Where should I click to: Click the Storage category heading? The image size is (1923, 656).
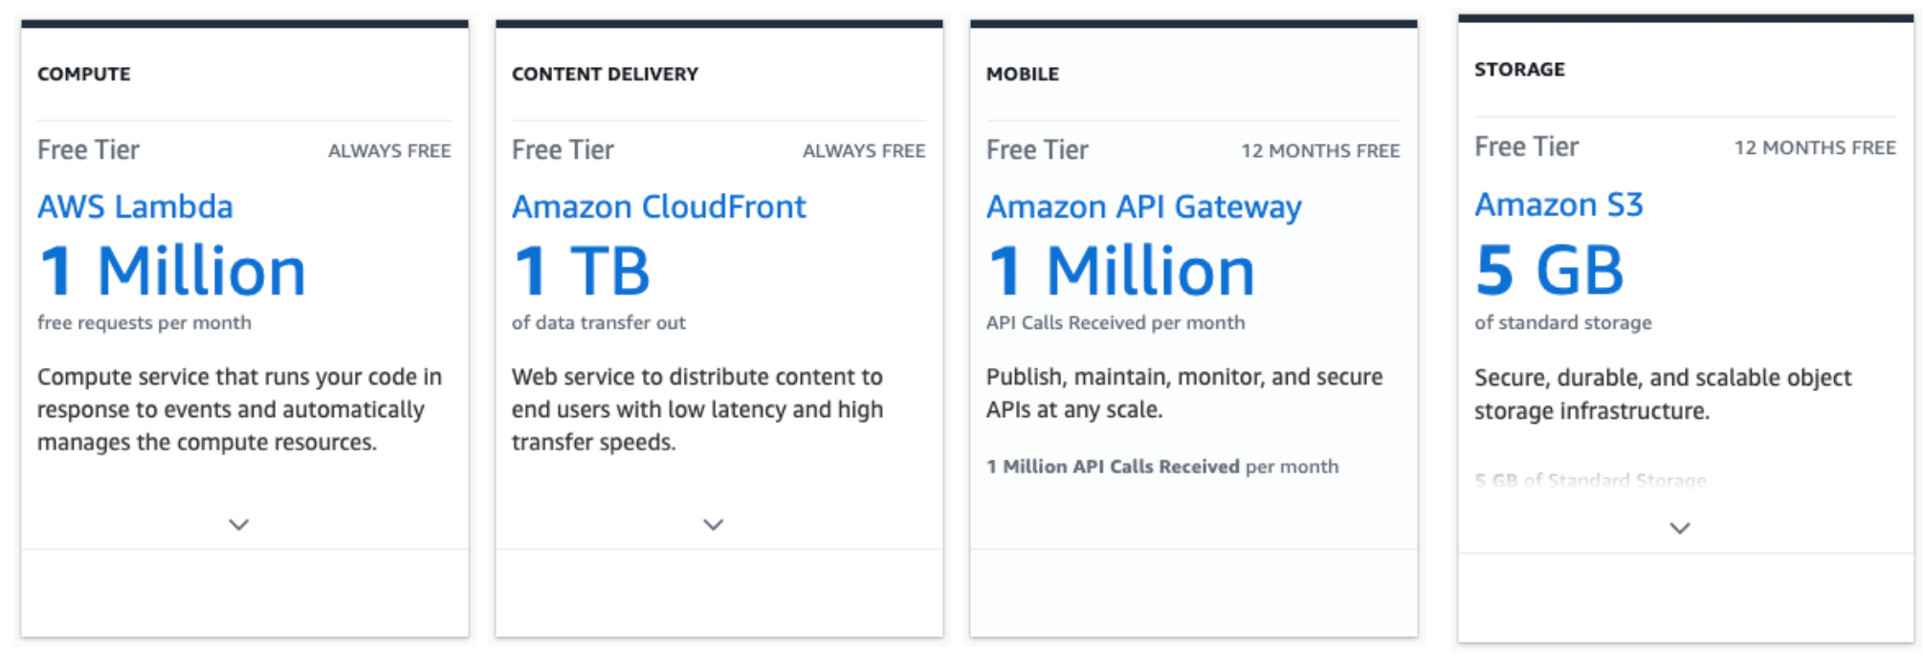pos(1519,69)
